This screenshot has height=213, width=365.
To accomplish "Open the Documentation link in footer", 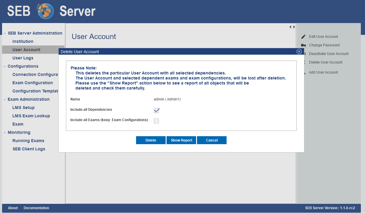I will coord(36,208).
